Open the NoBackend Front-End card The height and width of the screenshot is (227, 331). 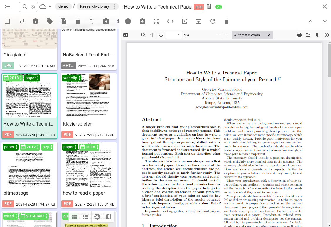[89, 49]
